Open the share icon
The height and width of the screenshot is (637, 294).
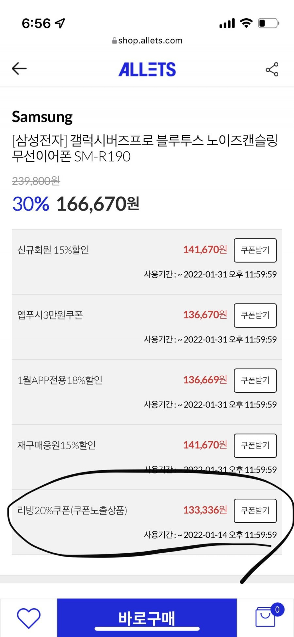coord(272,69)
